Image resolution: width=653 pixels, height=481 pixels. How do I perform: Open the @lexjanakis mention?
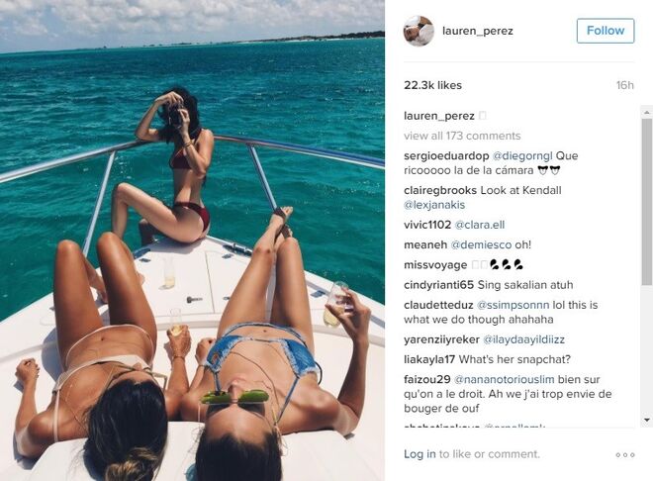[x=434, y=205]
